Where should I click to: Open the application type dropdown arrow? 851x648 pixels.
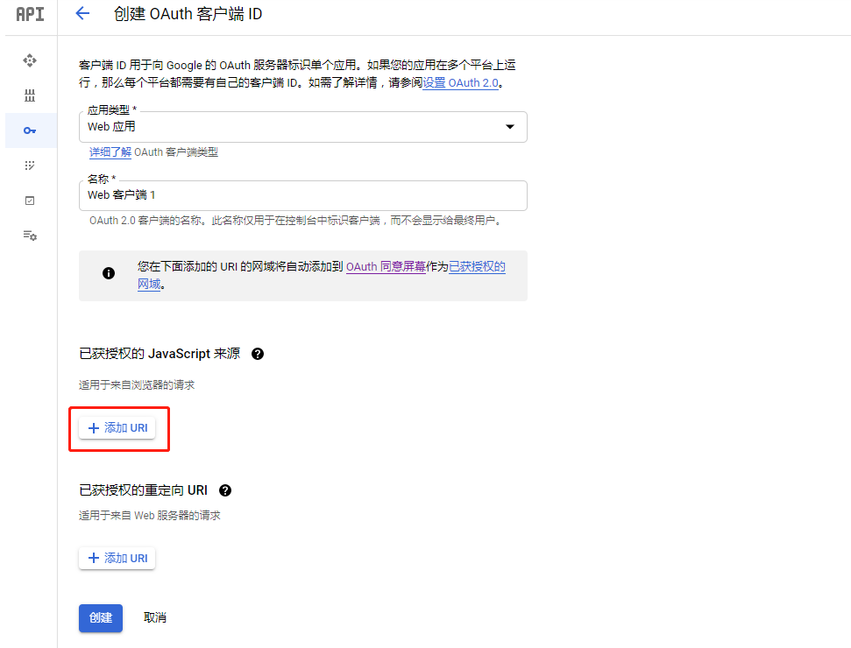509,127
